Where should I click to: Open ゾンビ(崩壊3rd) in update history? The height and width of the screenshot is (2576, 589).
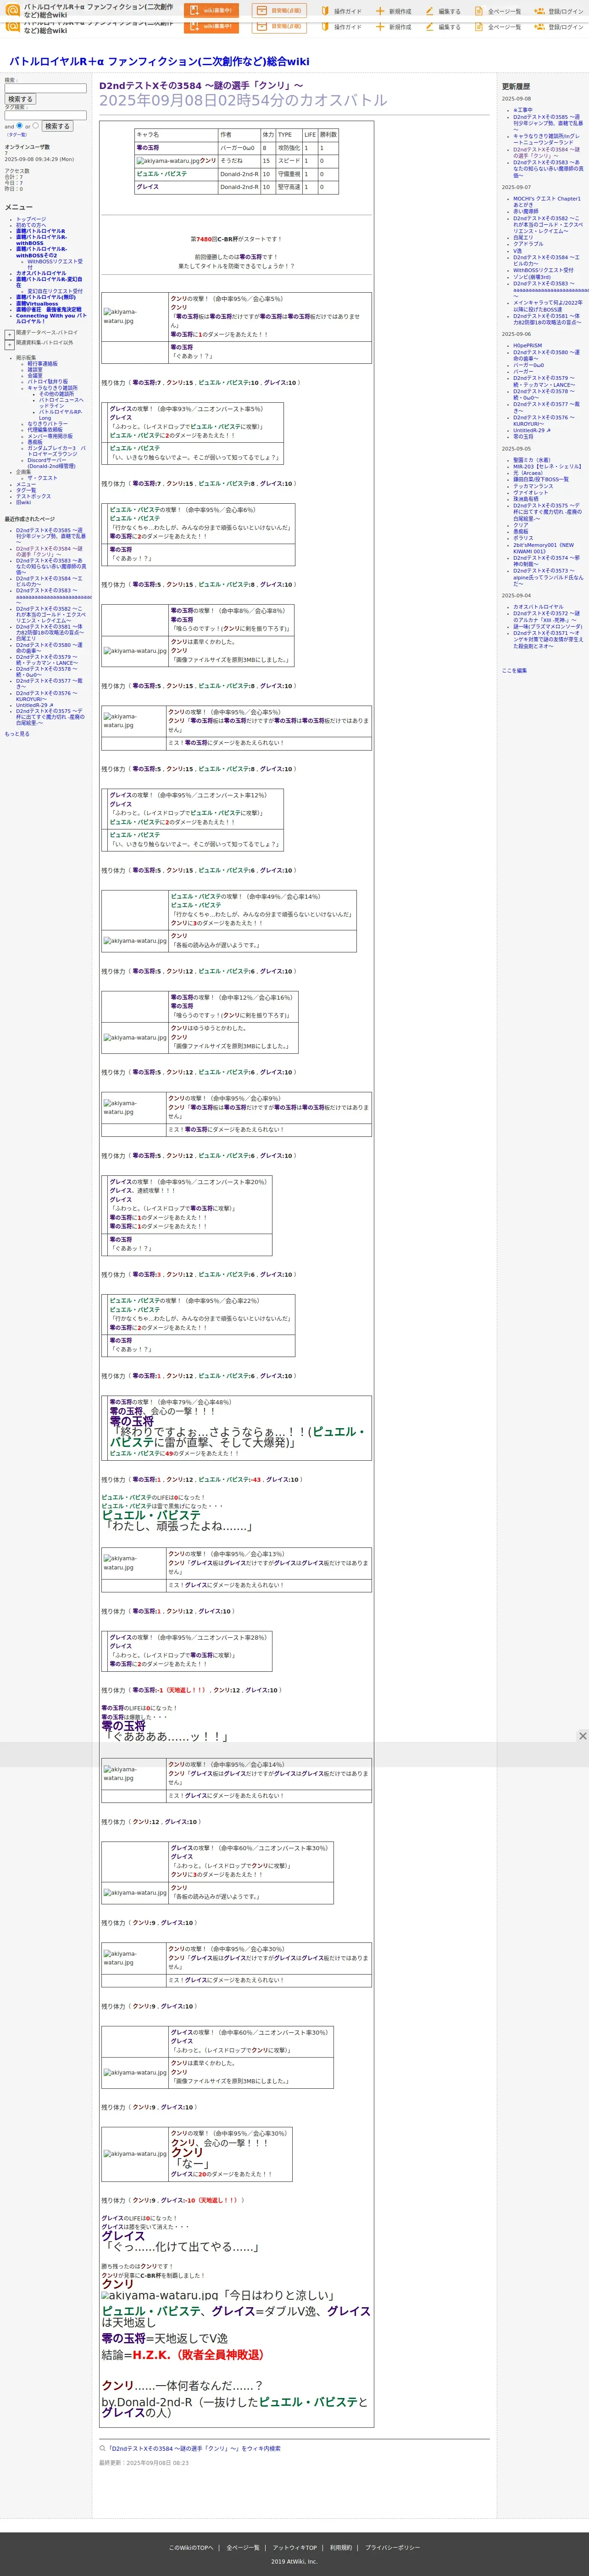pos(531,277)
